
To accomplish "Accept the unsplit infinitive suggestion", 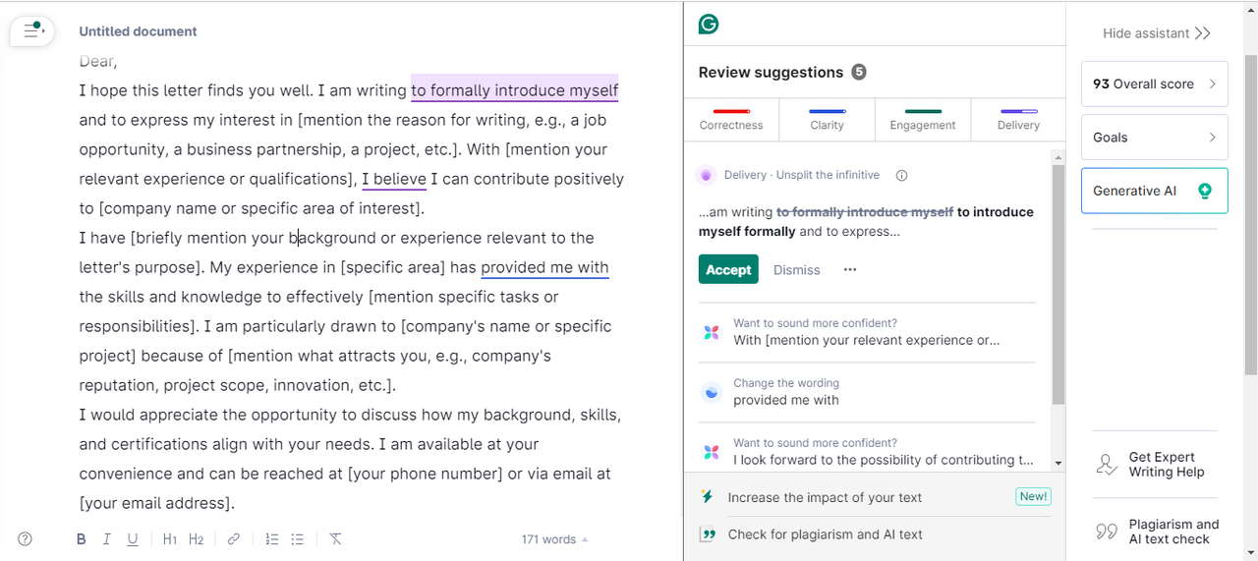I will point(728,270).
